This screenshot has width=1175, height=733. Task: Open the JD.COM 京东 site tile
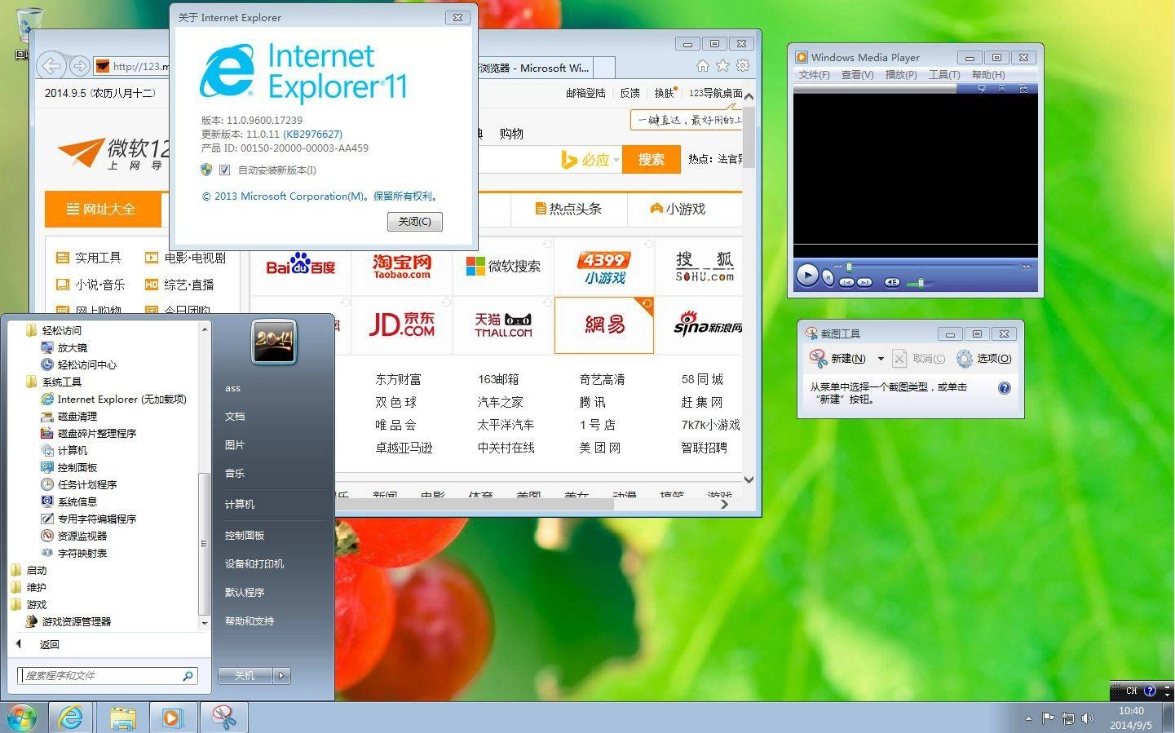pyautogui.click(x=402, y=325)
